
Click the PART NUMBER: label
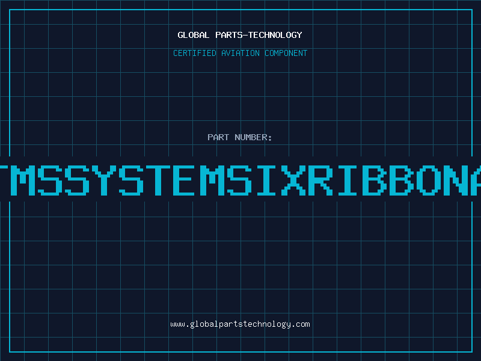(240, 137)
